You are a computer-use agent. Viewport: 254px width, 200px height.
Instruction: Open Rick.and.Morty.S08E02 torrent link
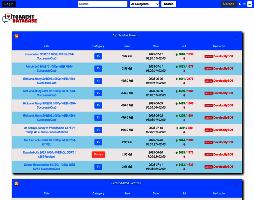point(49,118)
